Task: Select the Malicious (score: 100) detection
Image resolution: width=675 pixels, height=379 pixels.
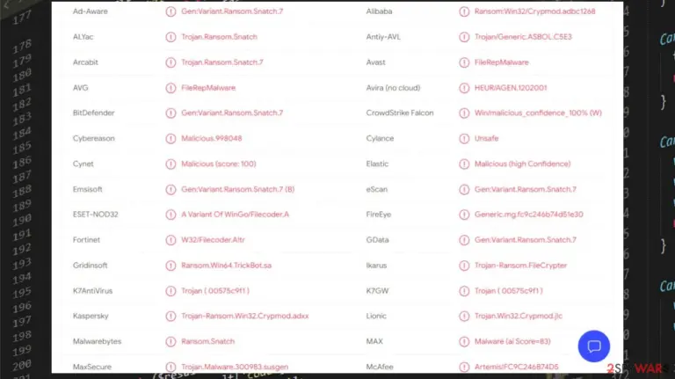Action: coord(219,164)
